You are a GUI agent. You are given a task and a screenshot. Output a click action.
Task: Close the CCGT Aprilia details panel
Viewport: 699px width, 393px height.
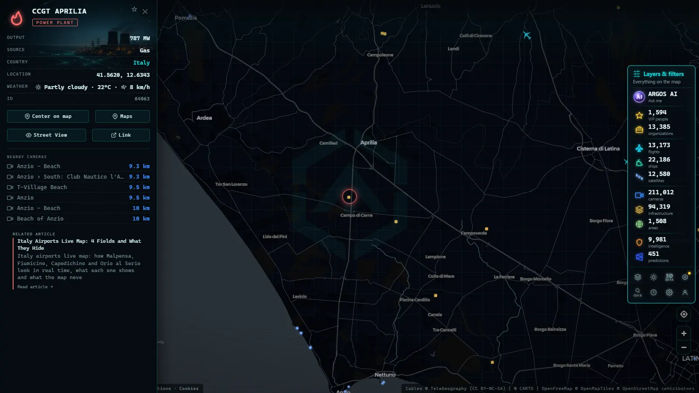tap(145, 11)
